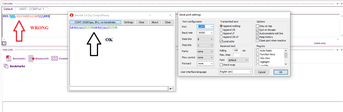Expand the Parity dropdown
343x112 pixels.
[205, 51]
